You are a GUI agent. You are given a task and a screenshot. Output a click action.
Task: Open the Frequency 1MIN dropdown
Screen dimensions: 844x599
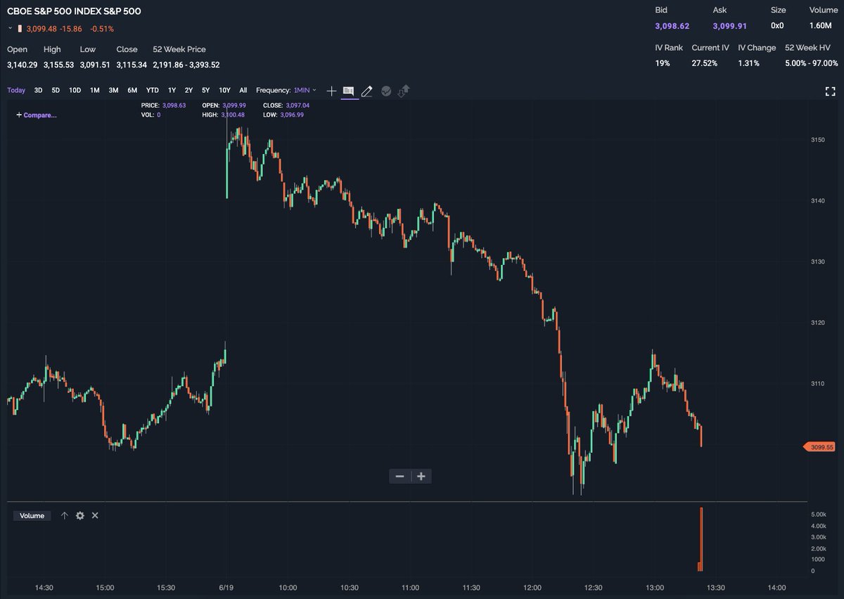(305, 90)
